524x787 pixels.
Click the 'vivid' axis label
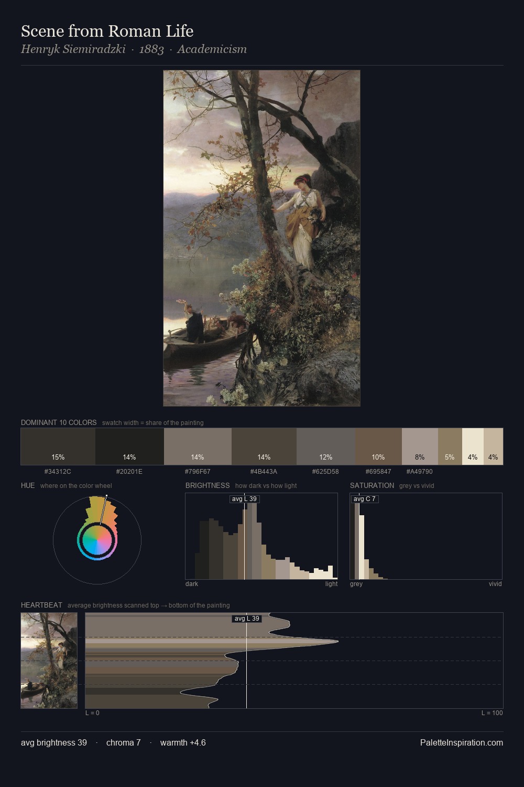click(495, 584)
